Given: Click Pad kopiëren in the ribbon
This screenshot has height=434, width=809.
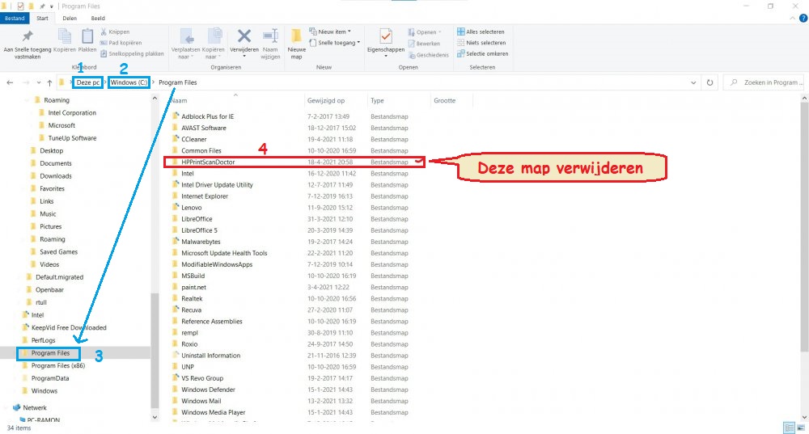Looking at the screenshot, I should [x=121, y=43].
